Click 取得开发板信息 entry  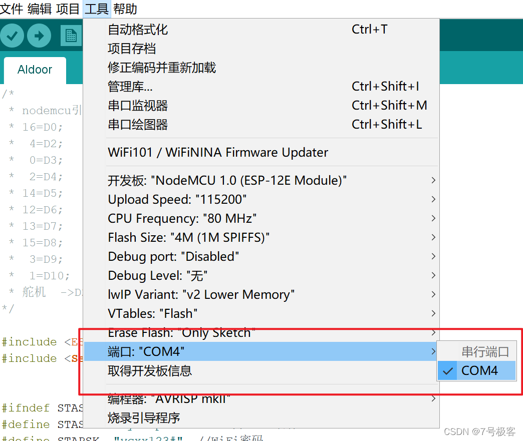(261, 370)
